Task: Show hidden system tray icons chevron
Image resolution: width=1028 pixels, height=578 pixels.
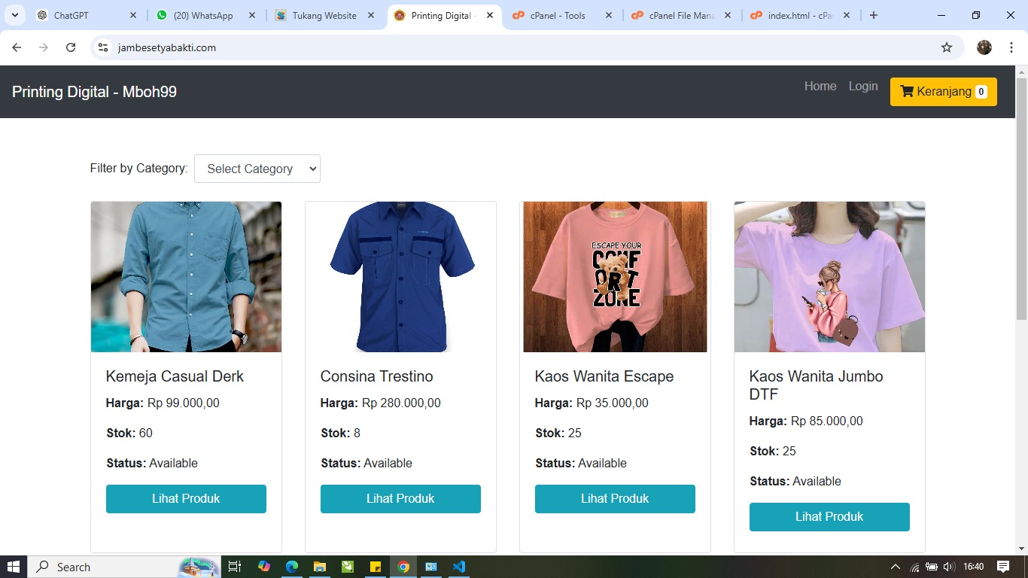Action: pyautogui.click(x=895, y=567)
